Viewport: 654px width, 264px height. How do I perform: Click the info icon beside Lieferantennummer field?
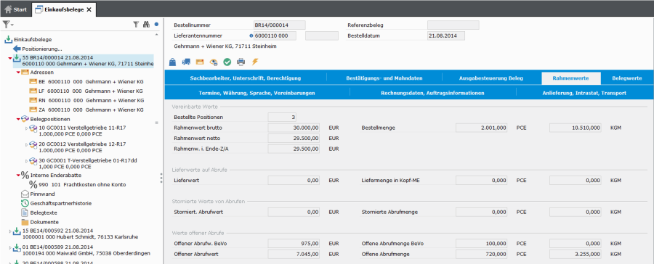coord(251,36)
